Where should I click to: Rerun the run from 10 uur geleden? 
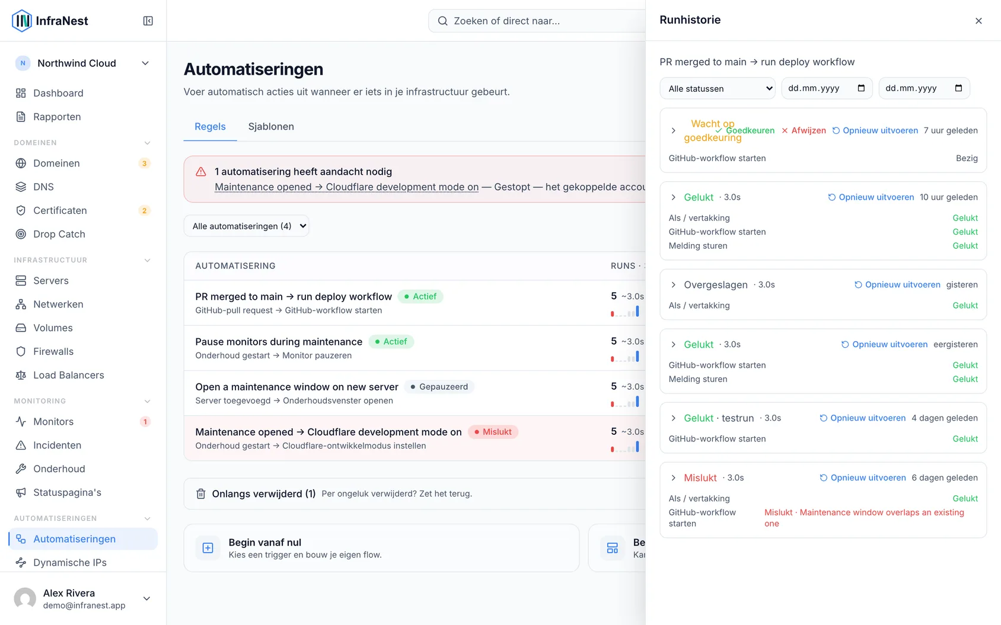tap(871, 197)
